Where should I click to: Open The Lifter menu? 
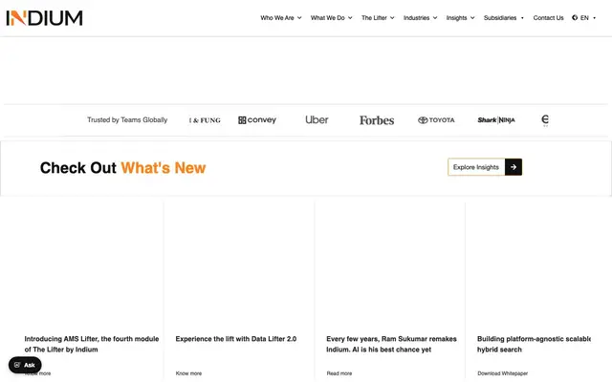[374, 18]
